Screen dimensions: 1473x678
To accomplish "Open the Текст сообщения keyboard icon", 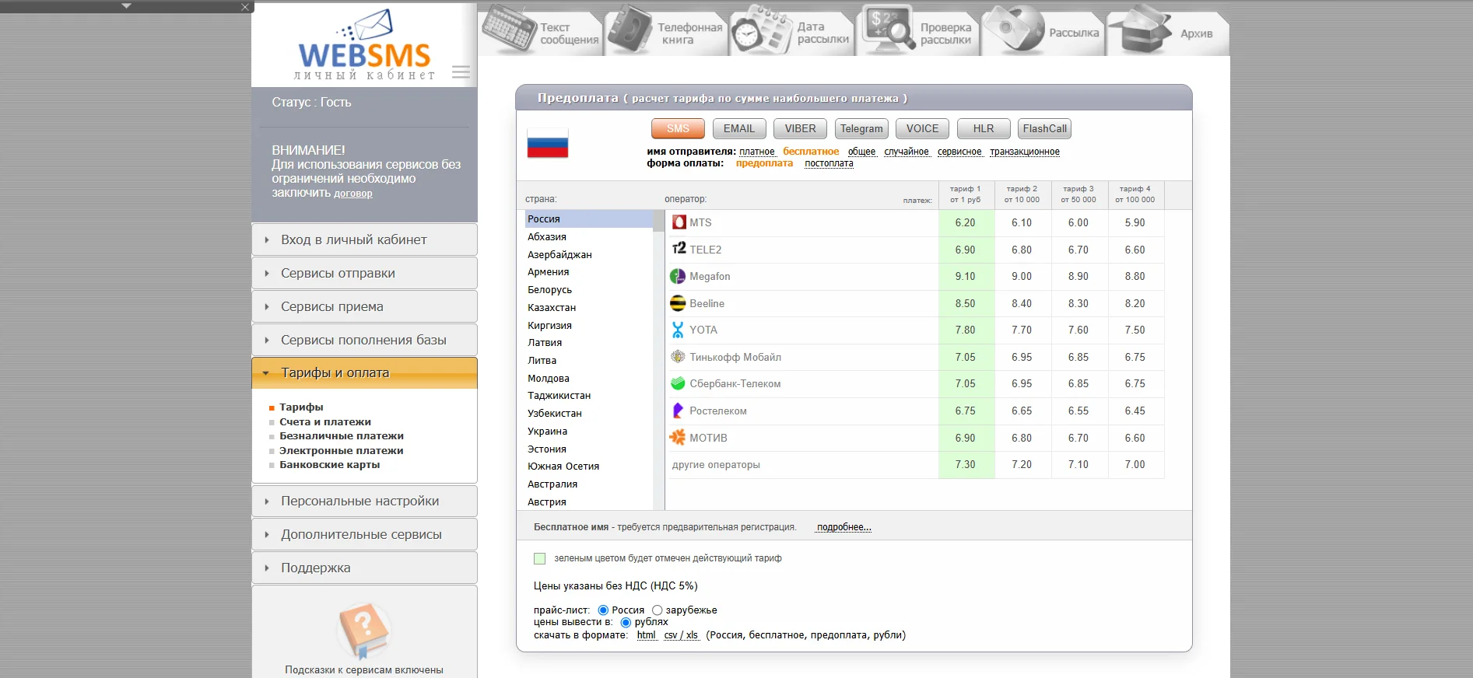I will click(508, 29).
